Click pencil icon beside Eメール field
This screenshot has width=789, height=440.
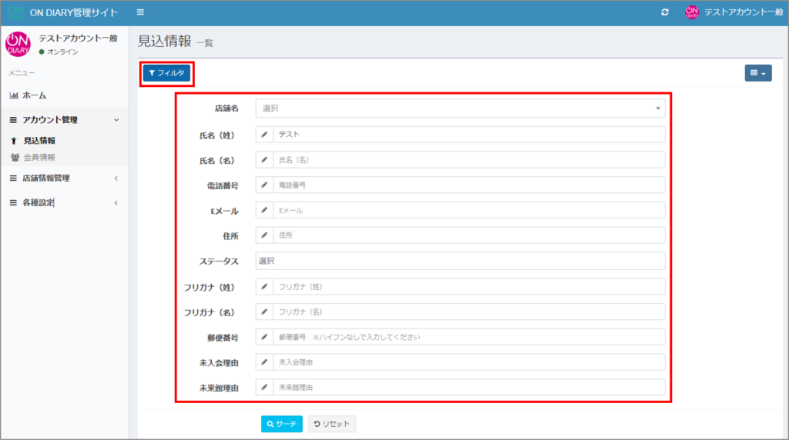click(264, 211)
